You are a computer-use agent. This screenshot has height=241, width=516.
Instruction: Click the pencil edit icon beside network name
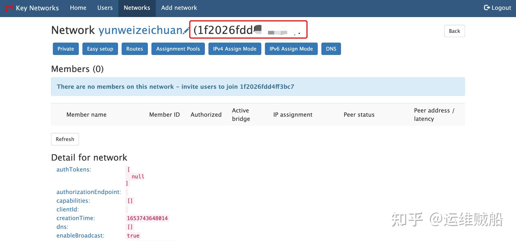tap(186, 30)
